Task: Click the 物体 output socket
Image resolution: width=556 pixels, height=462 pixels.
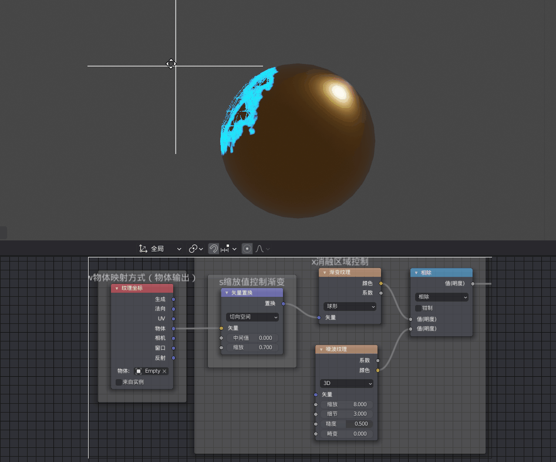Action: tap(173, 329)
